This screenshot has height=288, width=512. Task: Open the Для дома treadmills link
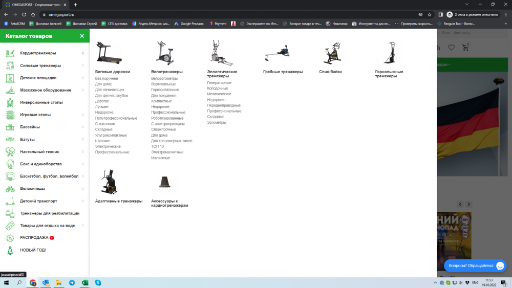click(x=103, y=84)
